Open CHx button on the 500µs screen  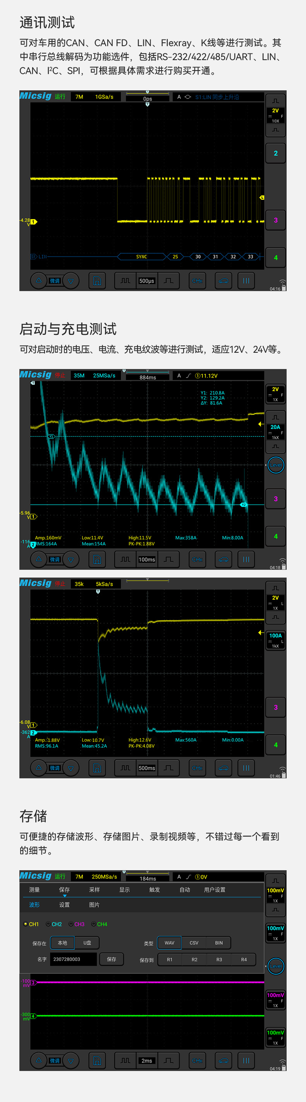coord(197,281)
